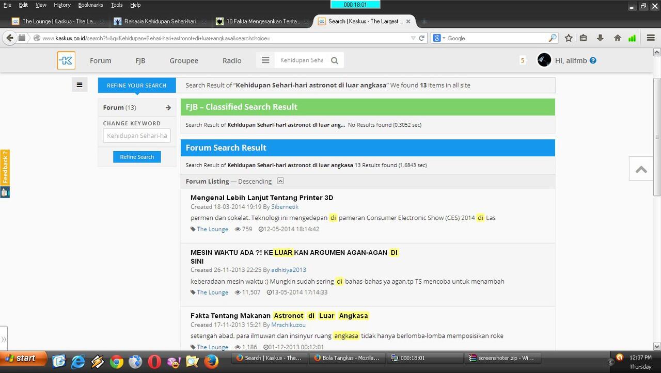Click the blue help question mark icon
The width and height of the screenshot is (661, 373).
(593, 60)
